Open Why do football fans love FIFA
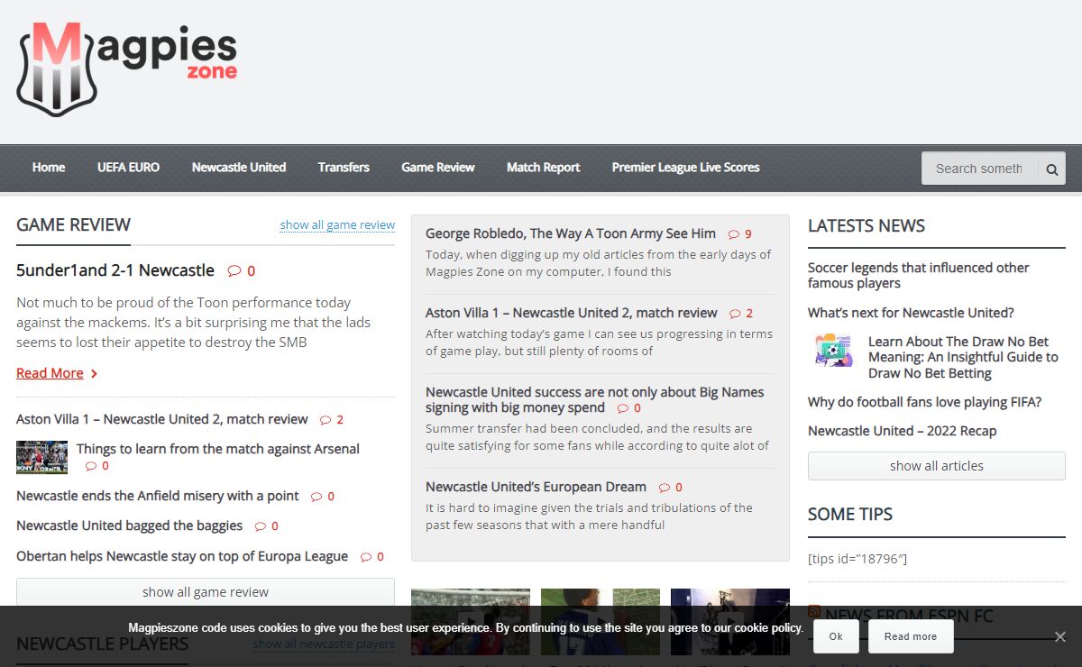Screen dimensions: 1082x667 coord(924,402)
